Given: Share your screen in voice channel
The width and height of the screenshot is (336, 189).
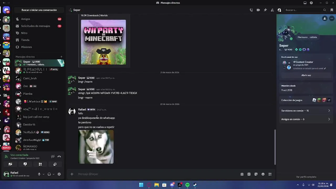Looking at the screenshot, I should coord(25,164).
